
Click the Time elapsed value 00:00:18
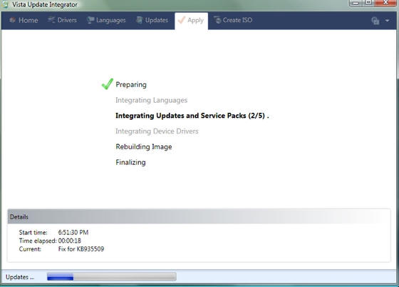pos(70,241)
